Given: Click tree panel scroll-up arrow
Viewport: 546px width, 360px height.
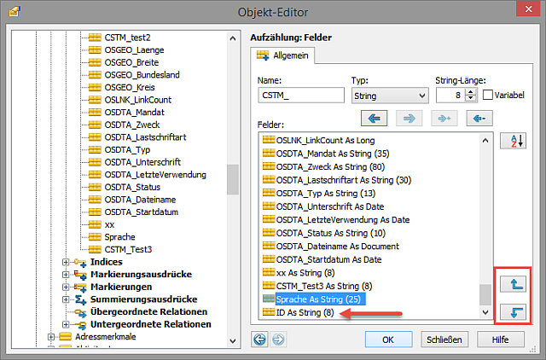Looking at the screenshot, I should pyautogui.click(x=233, y=38).
